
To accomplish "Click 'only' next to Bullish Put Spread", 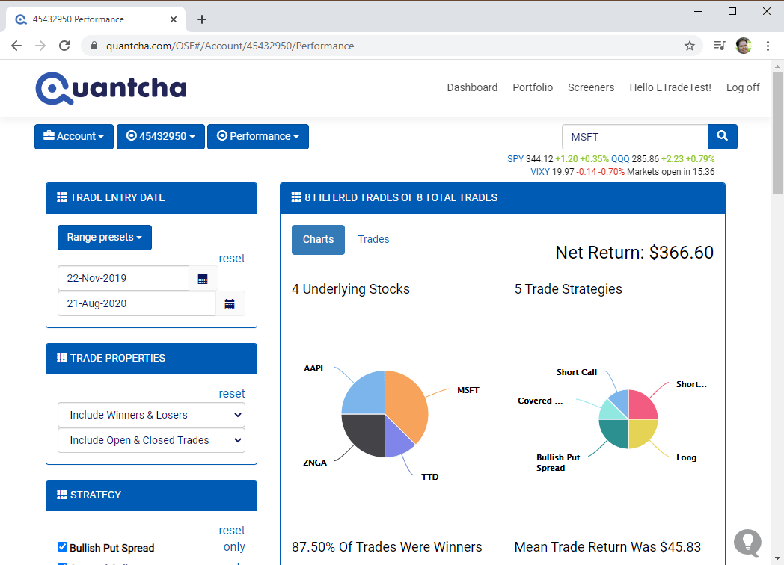I will (234, 546).
